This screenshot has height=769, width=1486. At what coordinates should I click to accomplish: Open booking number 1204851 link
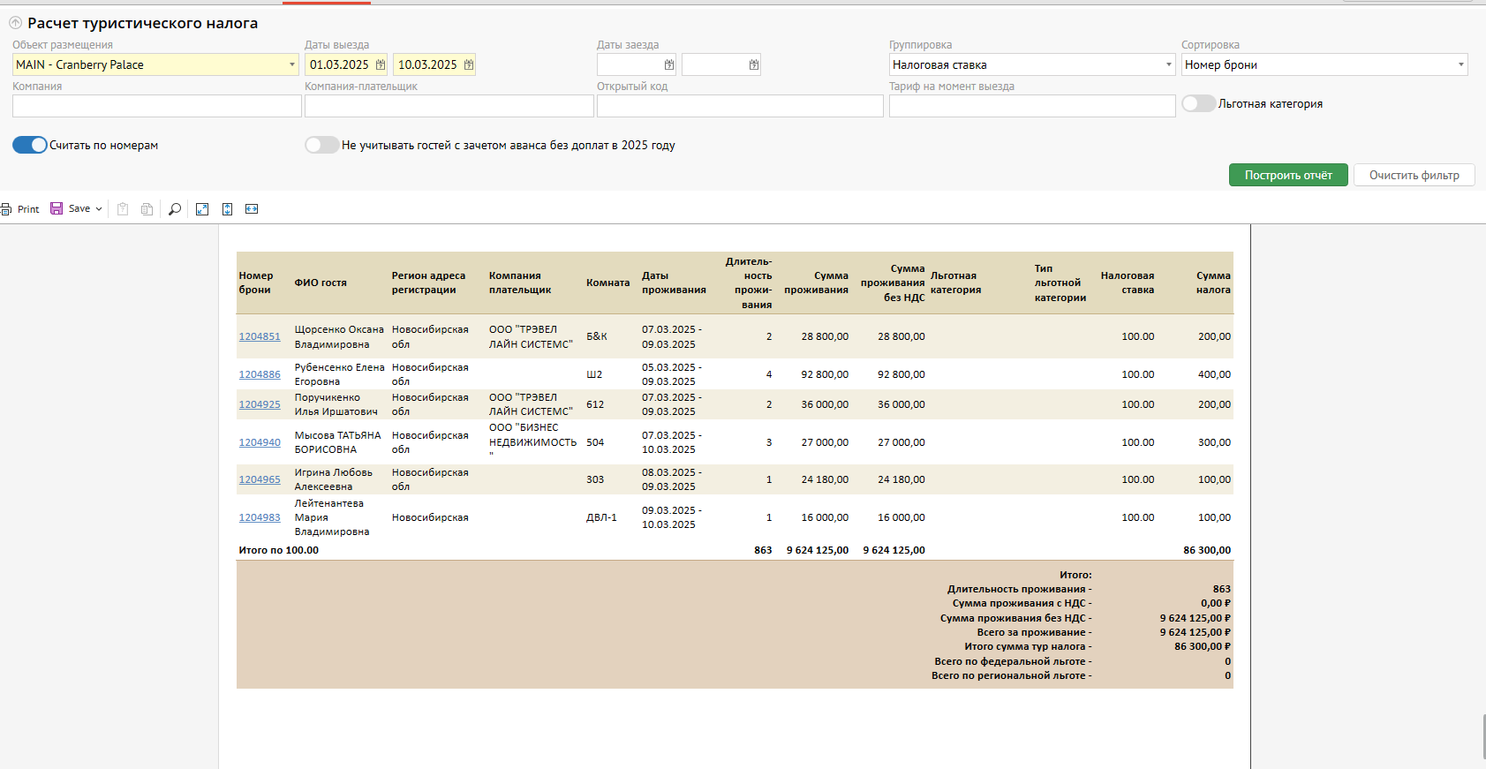(260, 336)
